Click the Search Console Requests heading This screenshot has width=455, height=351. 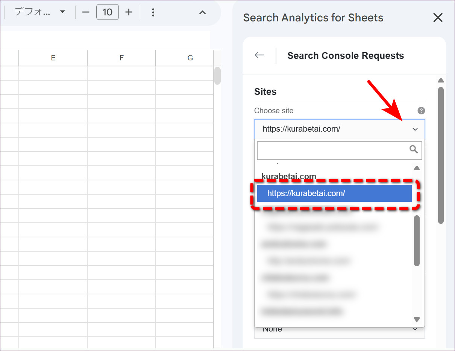pyautogui.click(x=346, y=55)
